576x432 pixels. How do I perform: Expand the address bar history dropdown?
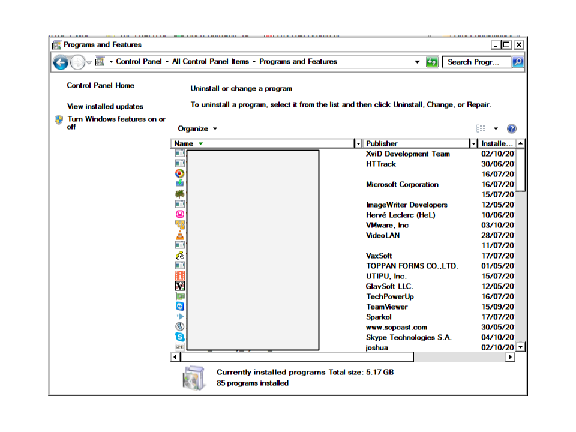[x=417, y=62]
